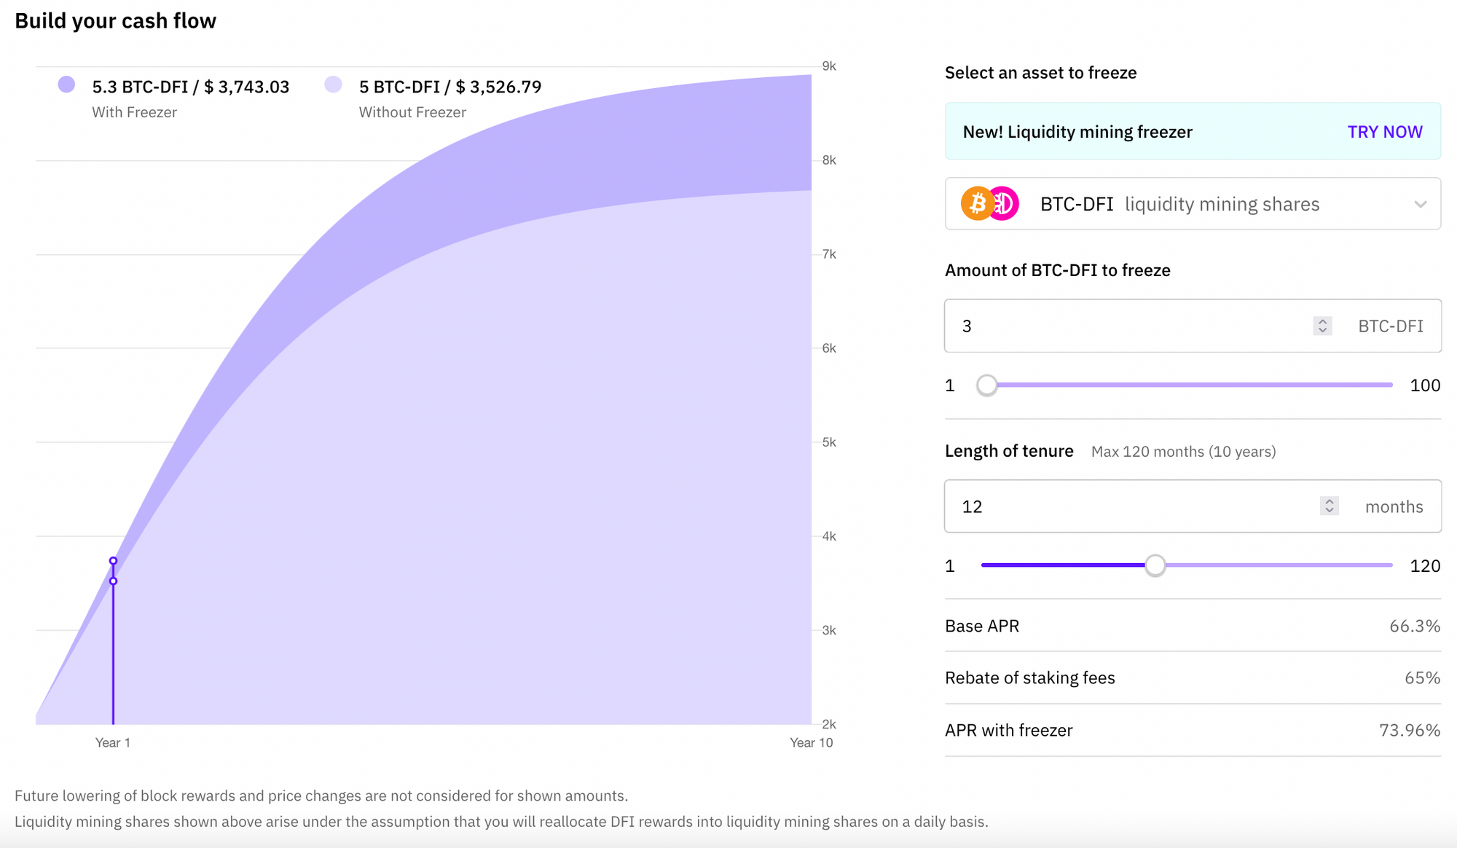Click the BTC-DFI amount slider handle

click(x=986, y=385)
